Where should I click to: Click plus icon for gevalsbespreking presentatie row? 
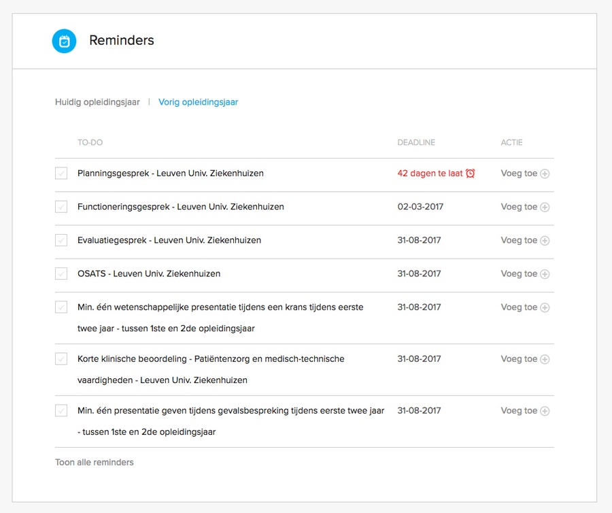coord(545,411)
